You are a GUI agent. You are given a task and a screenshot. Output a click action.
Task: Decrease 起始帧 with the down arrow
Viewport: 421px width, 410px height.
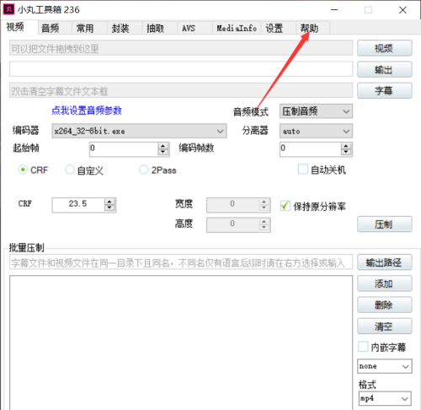pyautogui.click(x=163, y=152)
